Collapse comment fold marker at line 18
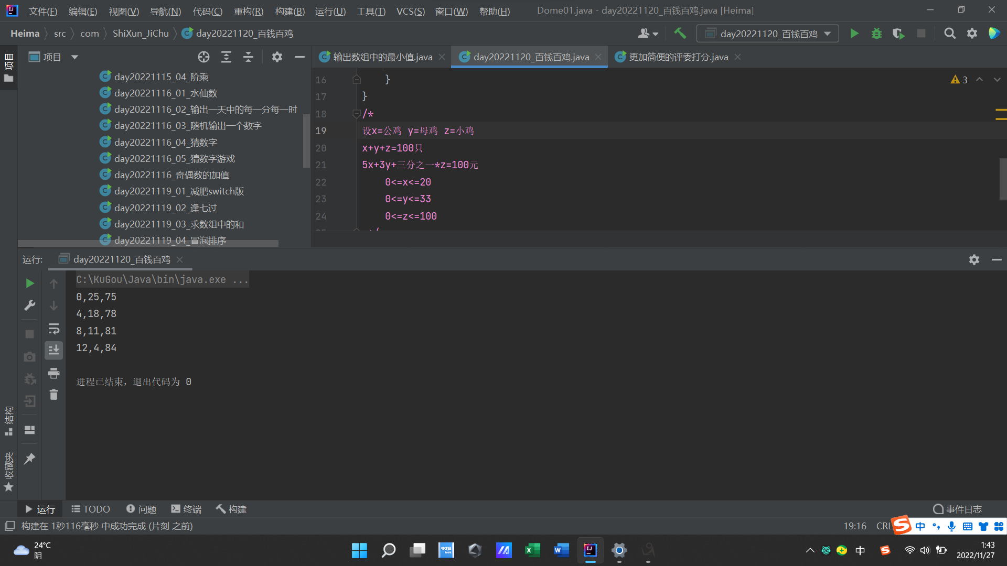The width and height of the screenshot is (1007, 566). pos(357,114)
